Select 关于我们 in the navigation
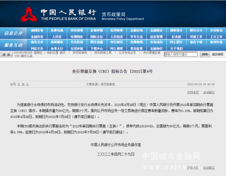Viewport: 226px width, 176px height. 176,49
